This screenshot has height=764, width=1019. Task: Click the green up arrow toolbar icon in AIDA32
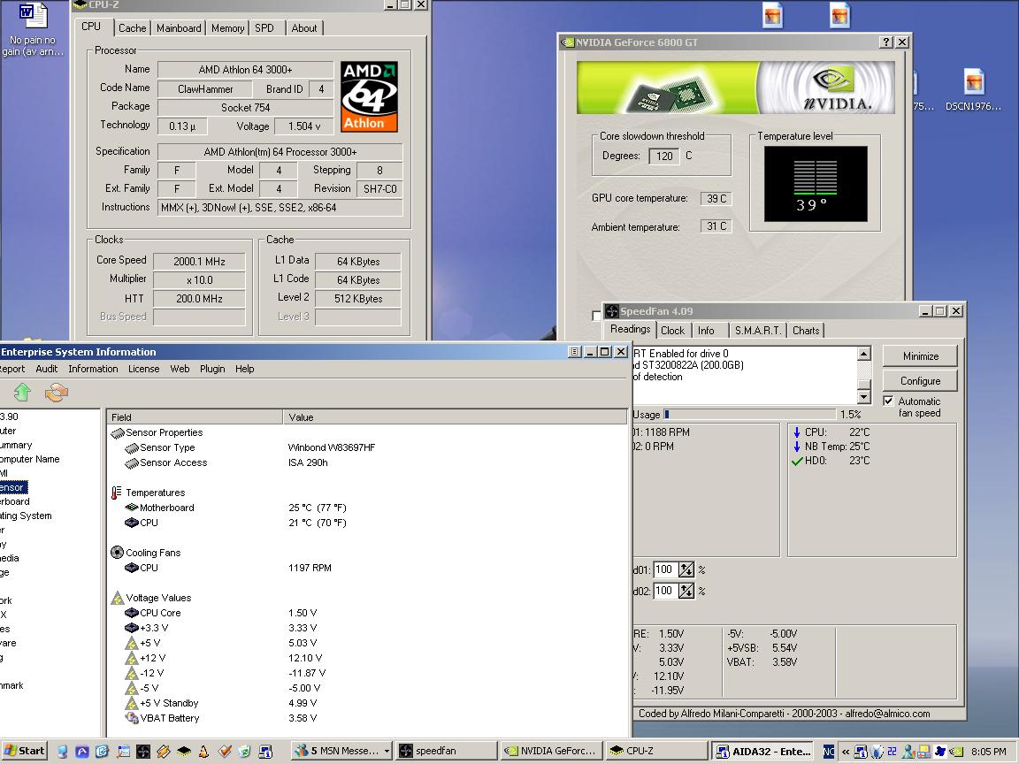22,392
